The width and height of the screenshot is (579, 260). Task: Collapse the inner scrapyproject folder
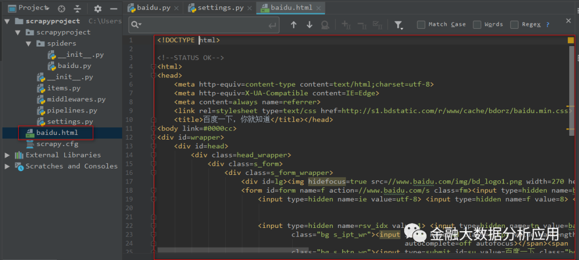pyautogui.click(x=17, y=33)
